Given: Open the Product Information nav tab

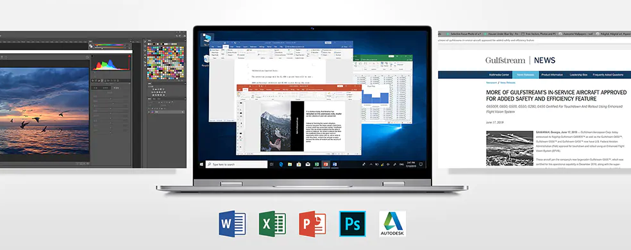Looking at the screenshot, I should point(552,75).
